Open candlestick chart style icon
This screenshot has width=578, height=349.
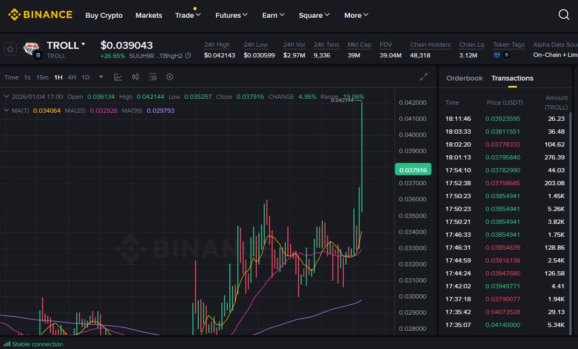coord(135,77)
